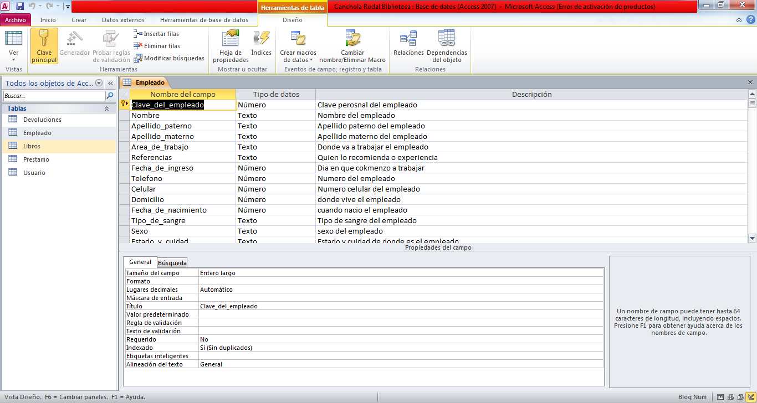Click the Tamaño del campo value Entero largo
The height and width of the screenshot is (403, 757).
coord(401,273)
